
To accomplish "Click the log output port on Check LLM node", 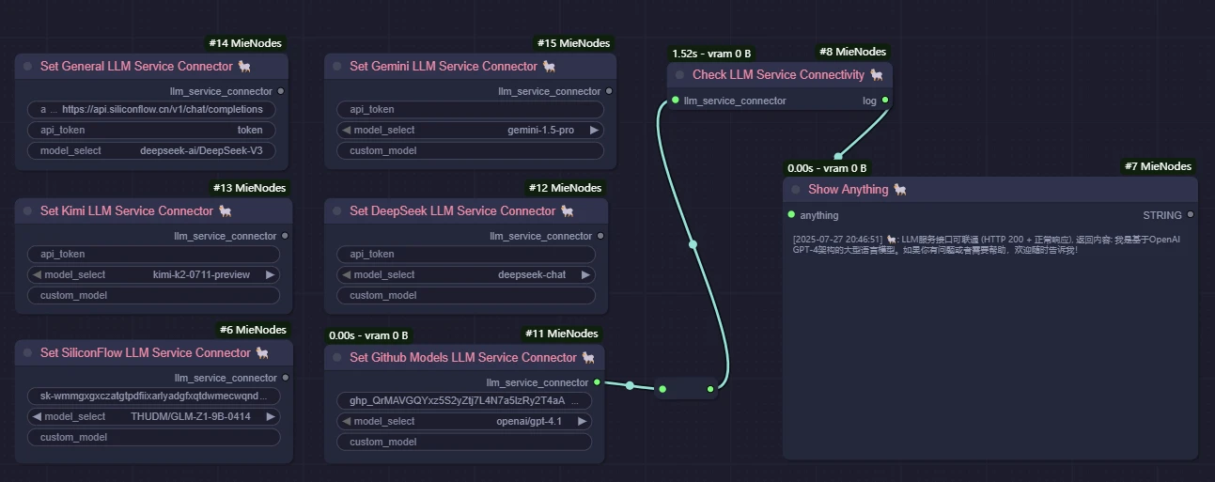I will tap(885, 100).
